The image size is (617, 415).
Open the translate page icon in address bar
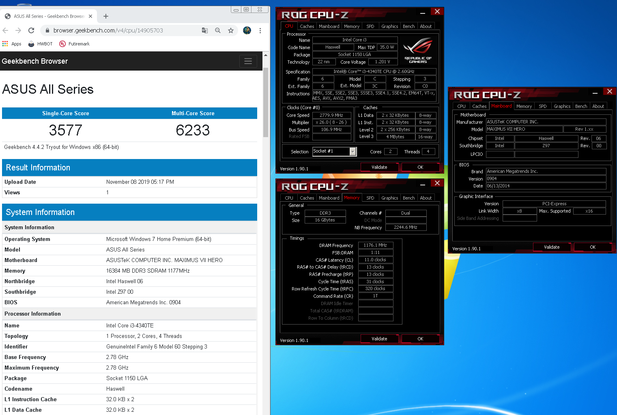pos(205,30)
